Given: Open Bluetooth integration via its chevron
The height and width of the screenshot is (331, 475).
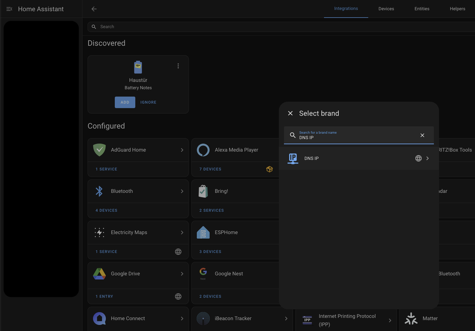Looking at the screenshot, I should pos(182,191).
